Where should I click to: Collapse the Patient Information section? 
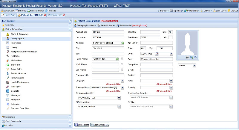tap(70, 29)
